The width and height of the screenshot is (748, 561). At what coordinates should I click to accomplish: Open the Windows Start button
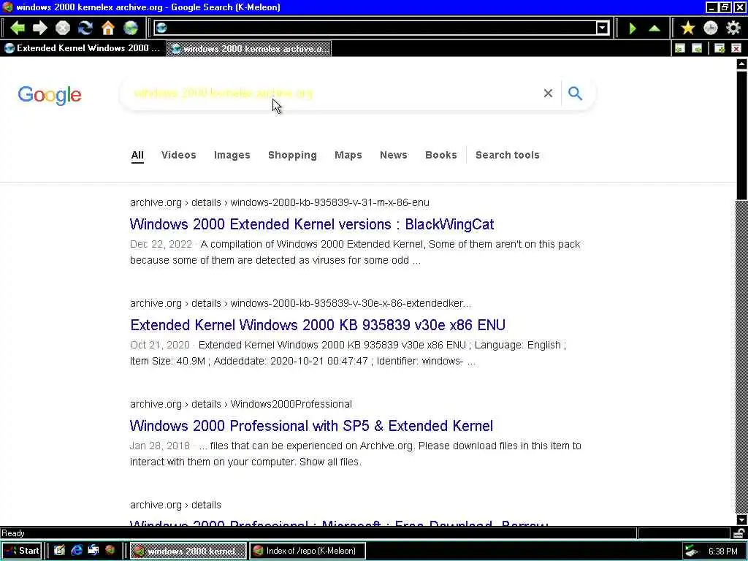[x=21, y=551]
